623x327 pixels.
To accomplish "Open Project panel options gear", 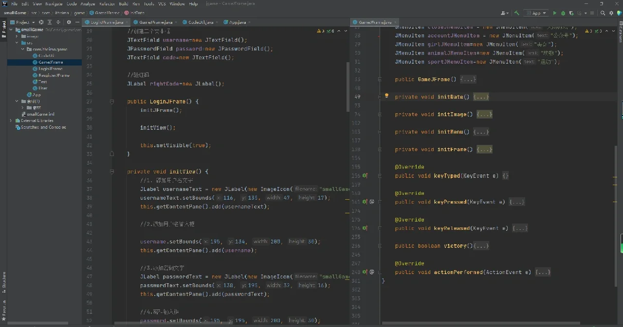I will [69, 22].
